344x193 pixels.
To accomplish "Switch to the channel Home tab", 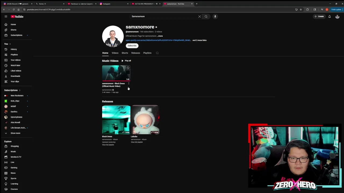I will tap(105, 53).
